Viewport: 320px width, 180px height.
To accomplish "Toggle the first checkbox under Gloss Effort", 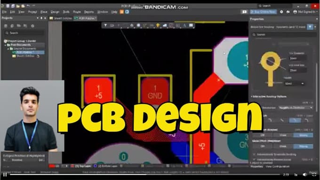I will 254,154.
